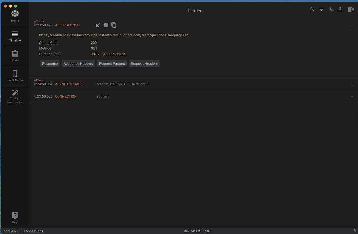Click the Method label
This screenshot has height=234, width=358.
tap(45, 48)
